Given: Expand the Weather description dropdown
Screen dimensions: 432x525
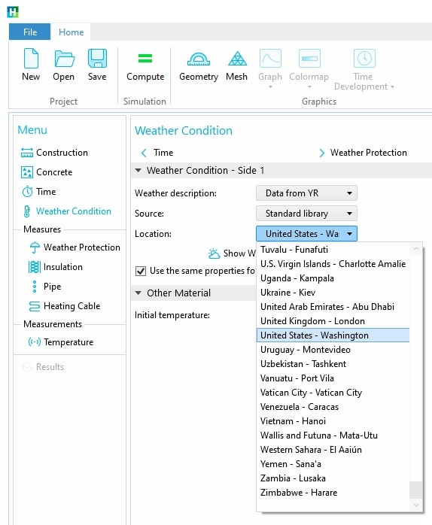Looking at the screenshot, I should pyautogui.click(x=306, y=193).
